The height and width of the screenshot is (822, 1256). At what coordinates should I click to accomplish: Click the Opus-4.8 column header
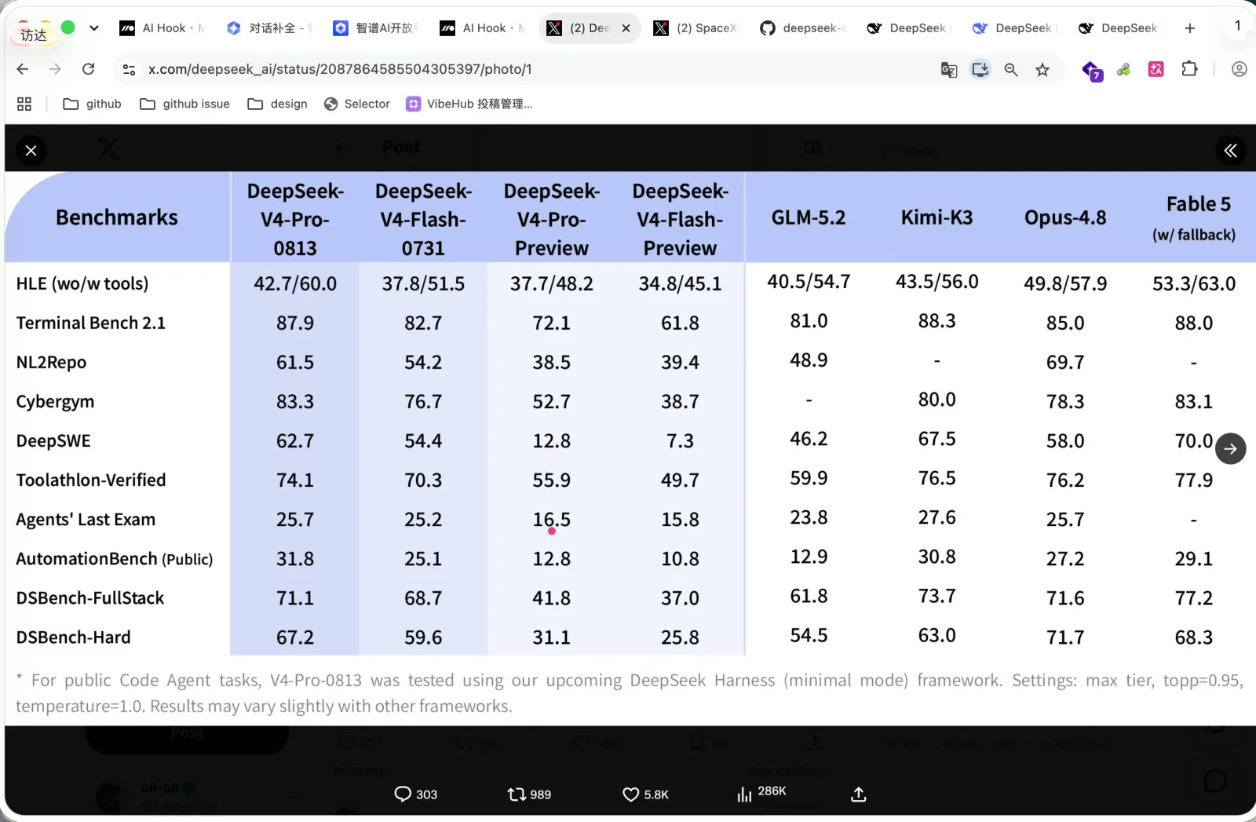(x=1065, y=217)
